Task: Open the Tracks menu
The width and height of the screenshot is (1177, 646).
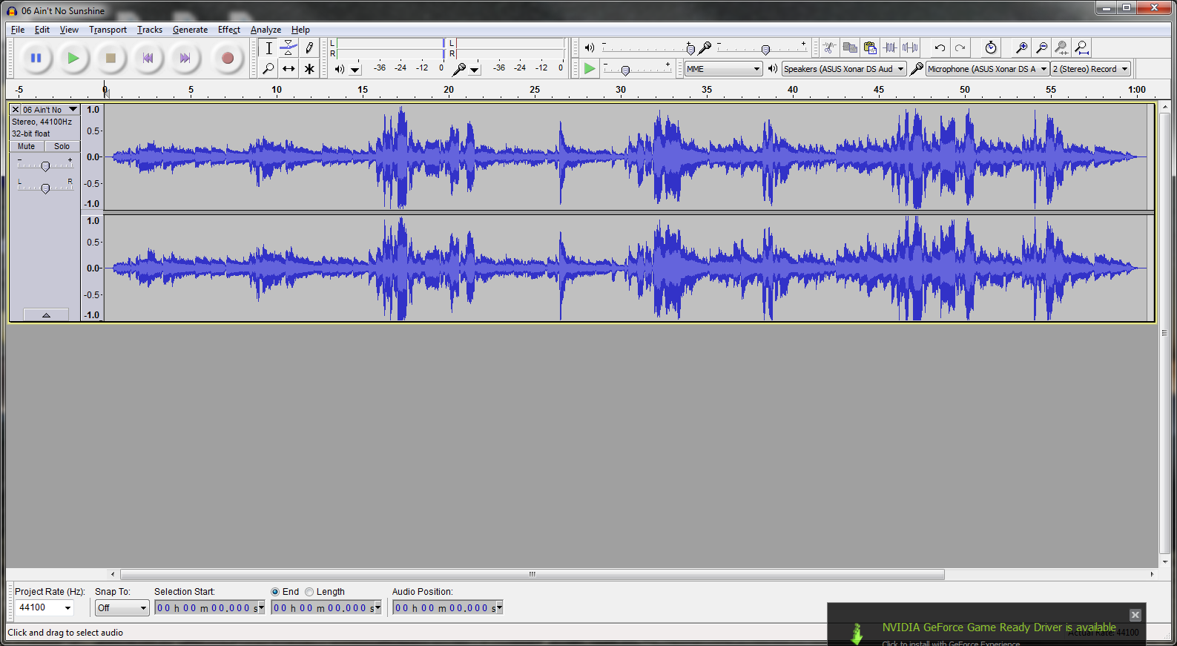Action: pyautogui.click(x=149, y=30)
